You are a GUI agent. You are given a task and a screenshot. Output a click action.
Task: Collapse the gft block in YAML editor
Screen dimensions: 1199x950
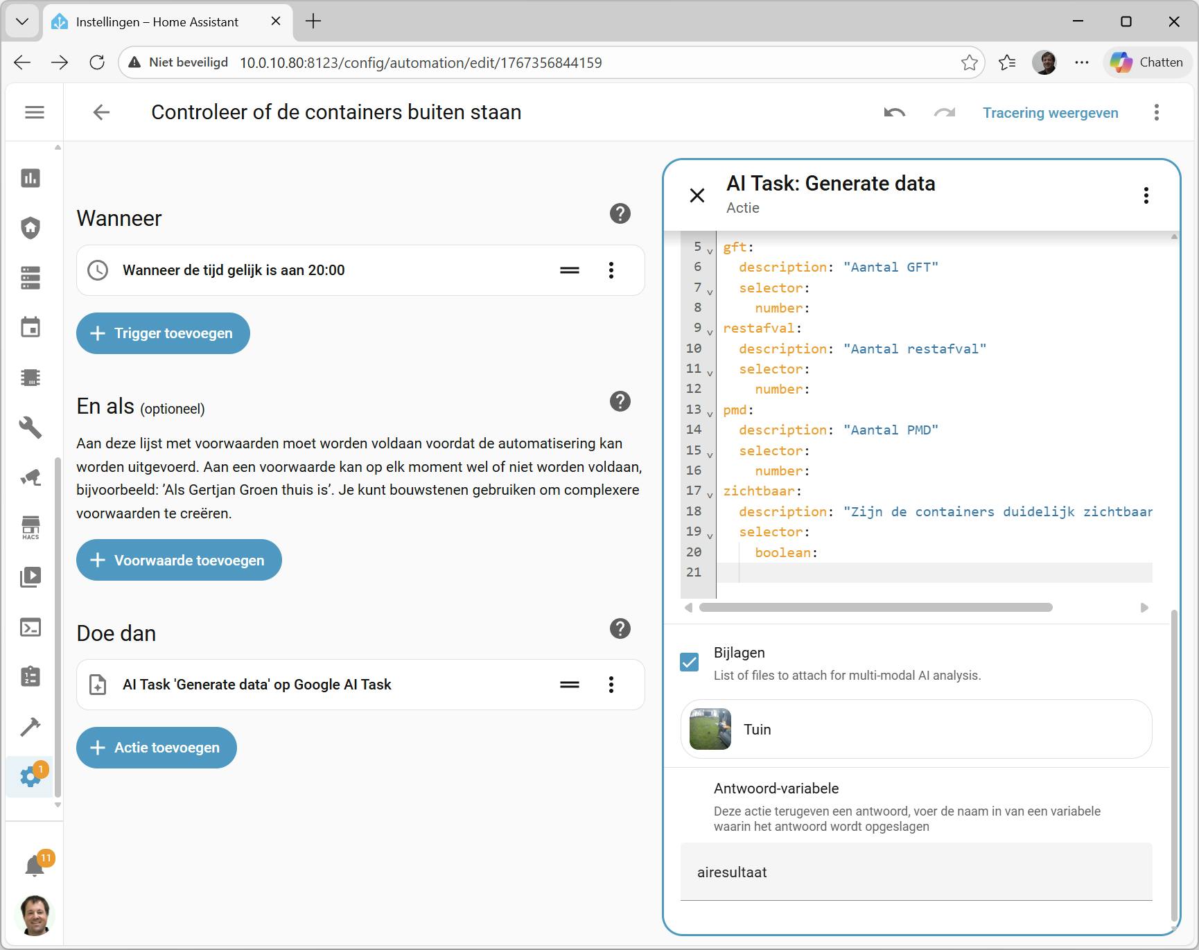710,250
